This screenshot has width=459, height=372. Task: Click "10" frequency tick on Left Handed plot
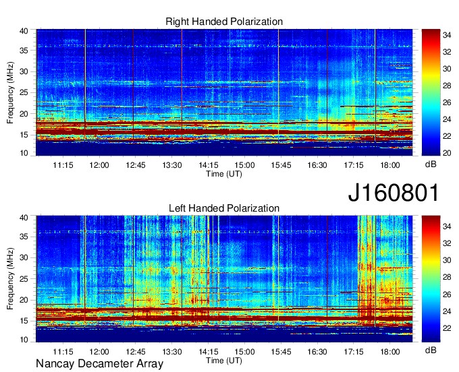pos(24,340)
